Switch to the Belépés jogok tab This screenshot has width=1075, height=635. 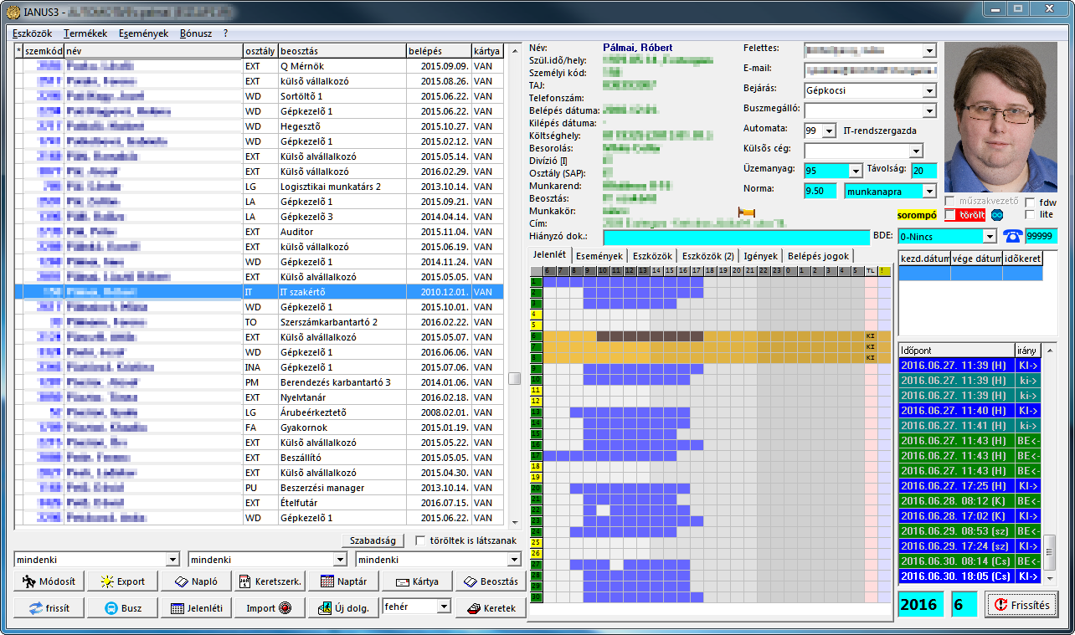pos(818,256)
